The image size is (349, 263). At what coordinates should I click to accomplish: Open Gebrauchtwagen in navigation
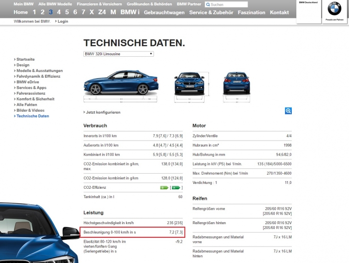tap(164, 13)
